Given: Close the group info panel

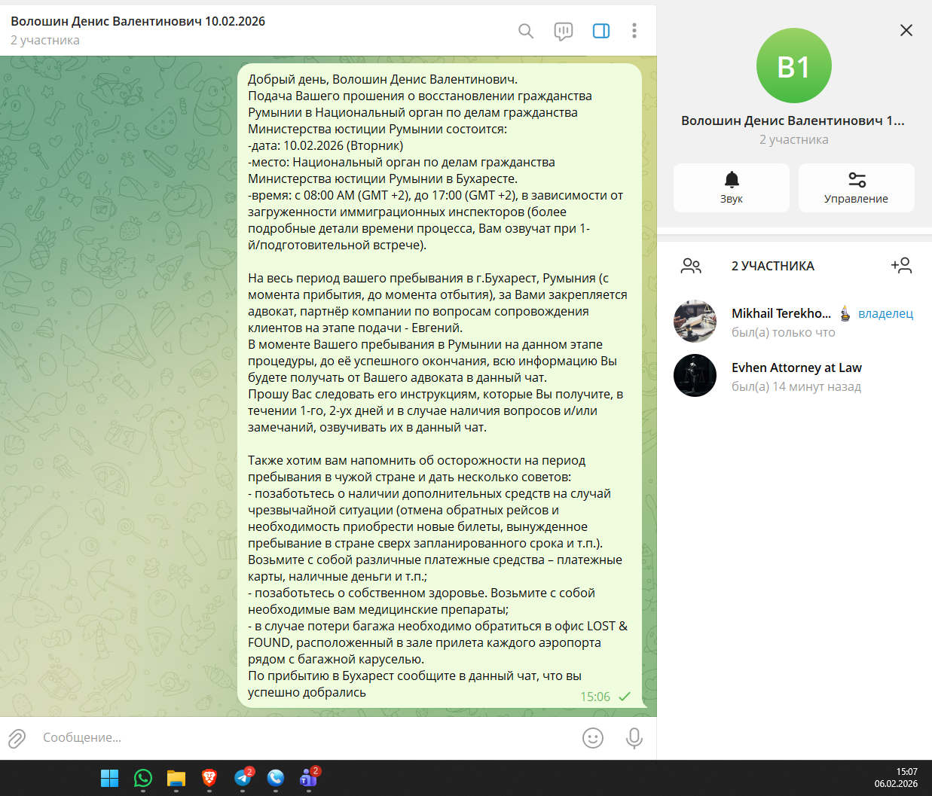Looking at the screenshot, I should (x=906, y=30).
